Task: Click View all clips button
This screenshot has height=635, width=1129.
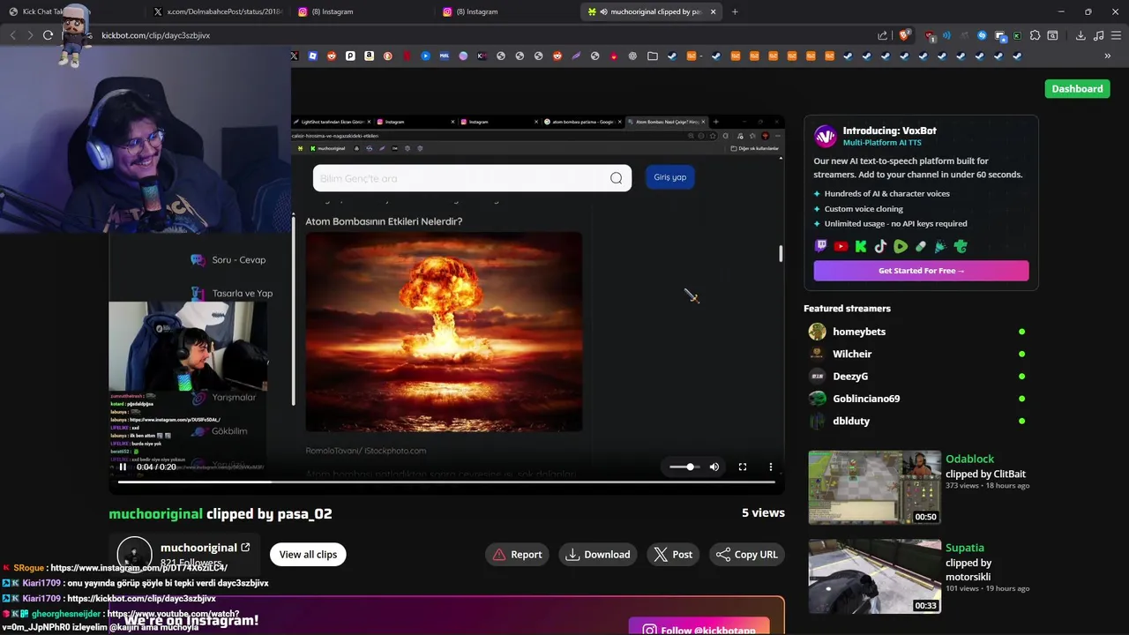Action: click(x=308, y=555)
